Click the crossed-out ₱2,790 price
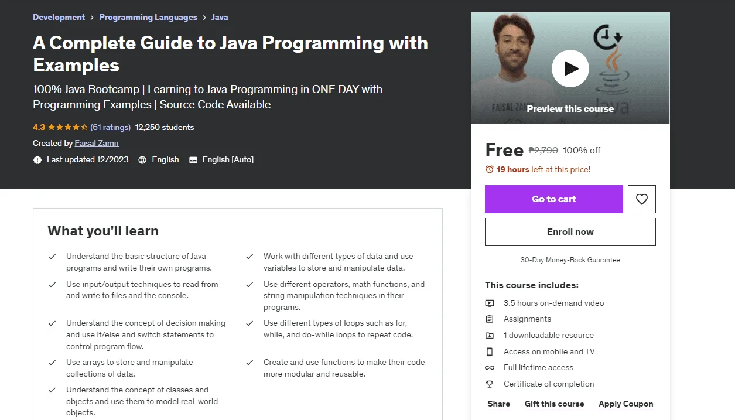 [x=543, y=150]
